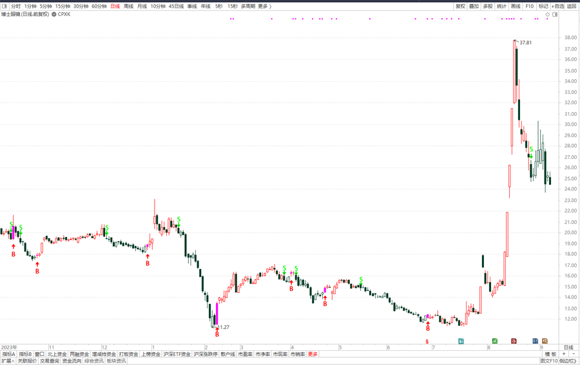Expand the 更多 periods list in top bar
The height and width of the screenshot is (365, 580).
(264, 6)
